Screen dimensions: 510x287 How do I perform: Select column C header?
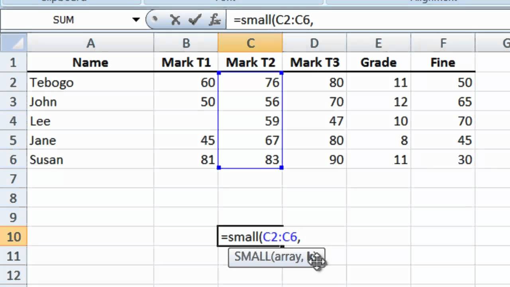(250, 43)
